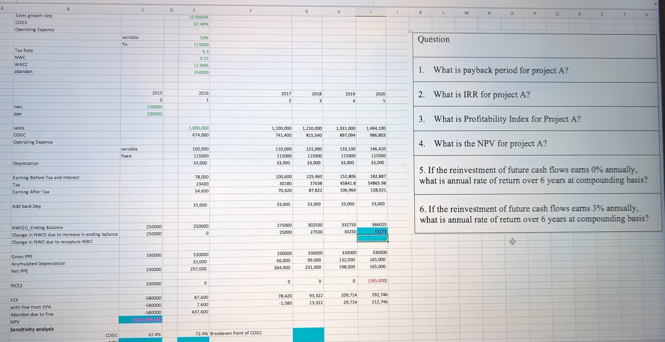Click the Breakeven Point of COGC label
Viewport: 665px width, 342px height.
click(x=237, y=333)
